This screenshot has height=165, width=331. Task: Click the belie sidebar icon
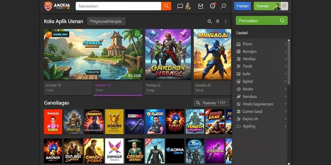pyautogui.click(x=239, y=74)
